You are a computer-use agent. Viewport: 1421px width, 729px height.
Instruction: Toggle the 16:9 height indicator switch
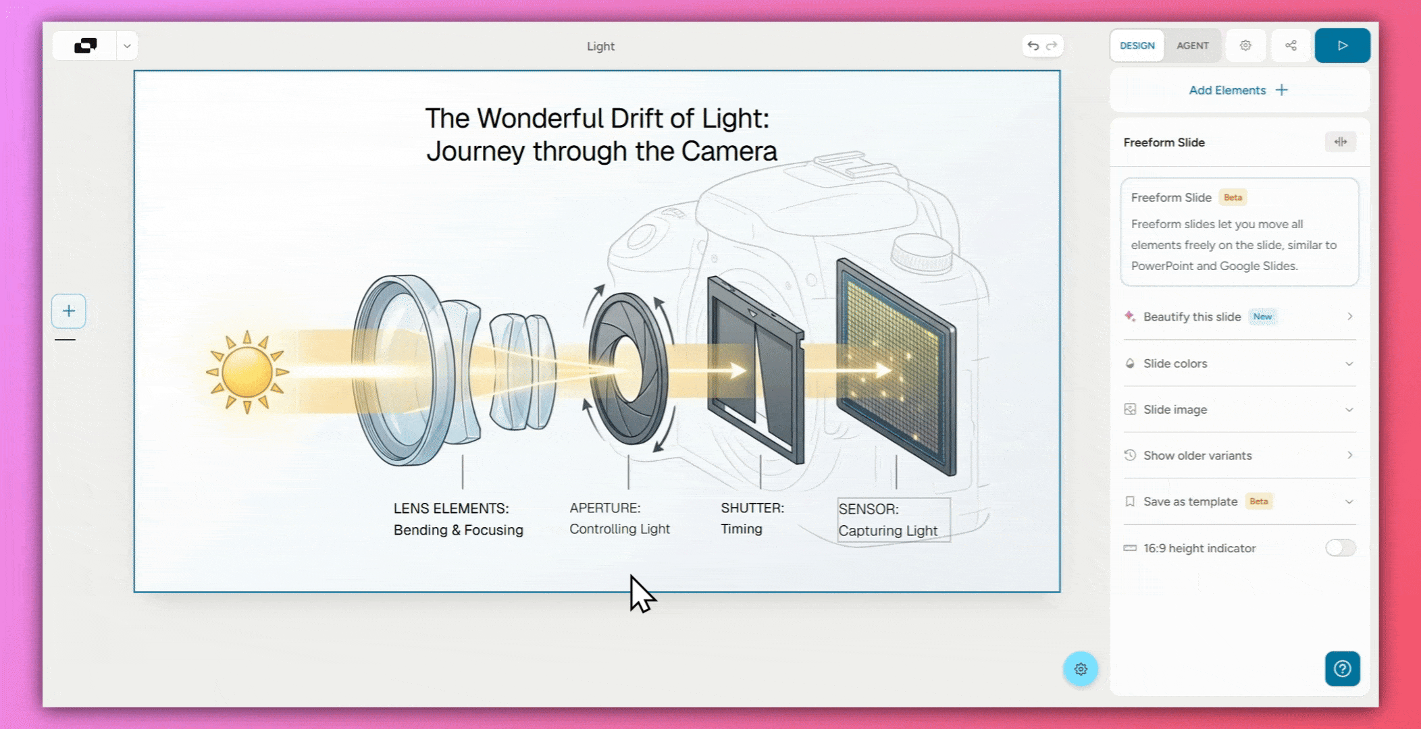[x=1340, y=548]
